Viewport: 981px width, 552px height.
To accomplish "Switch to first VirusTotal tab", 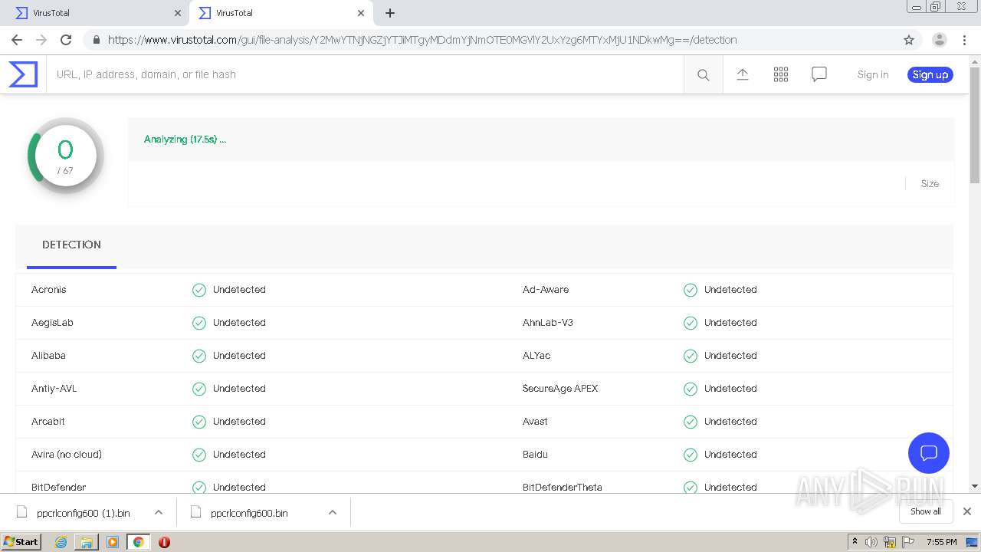I will pyautogui.click(x=97, y=13).
